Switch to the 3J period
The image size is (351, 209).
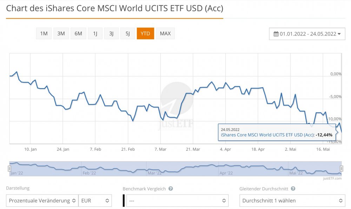pos(111,34)
